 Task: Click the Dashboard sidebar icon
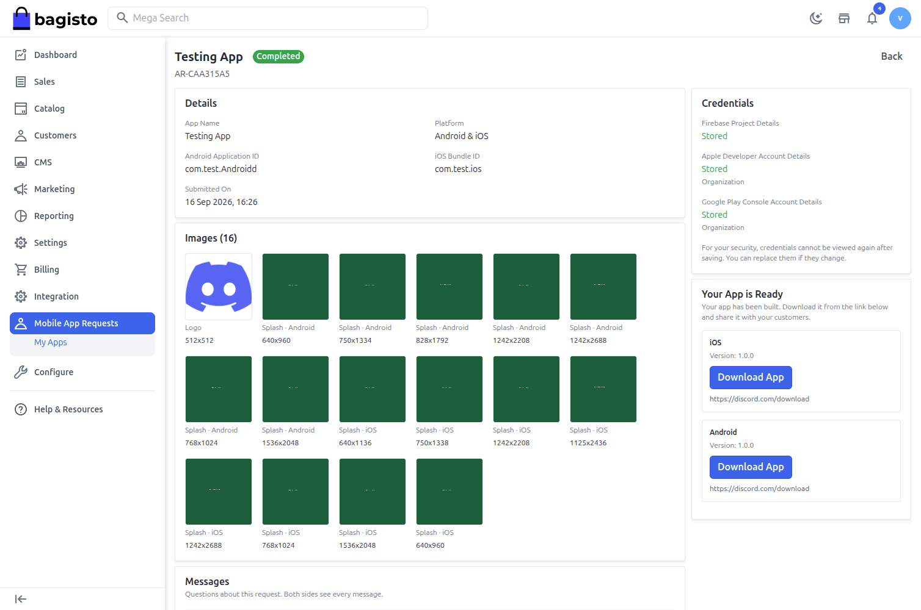click(21, 55)
